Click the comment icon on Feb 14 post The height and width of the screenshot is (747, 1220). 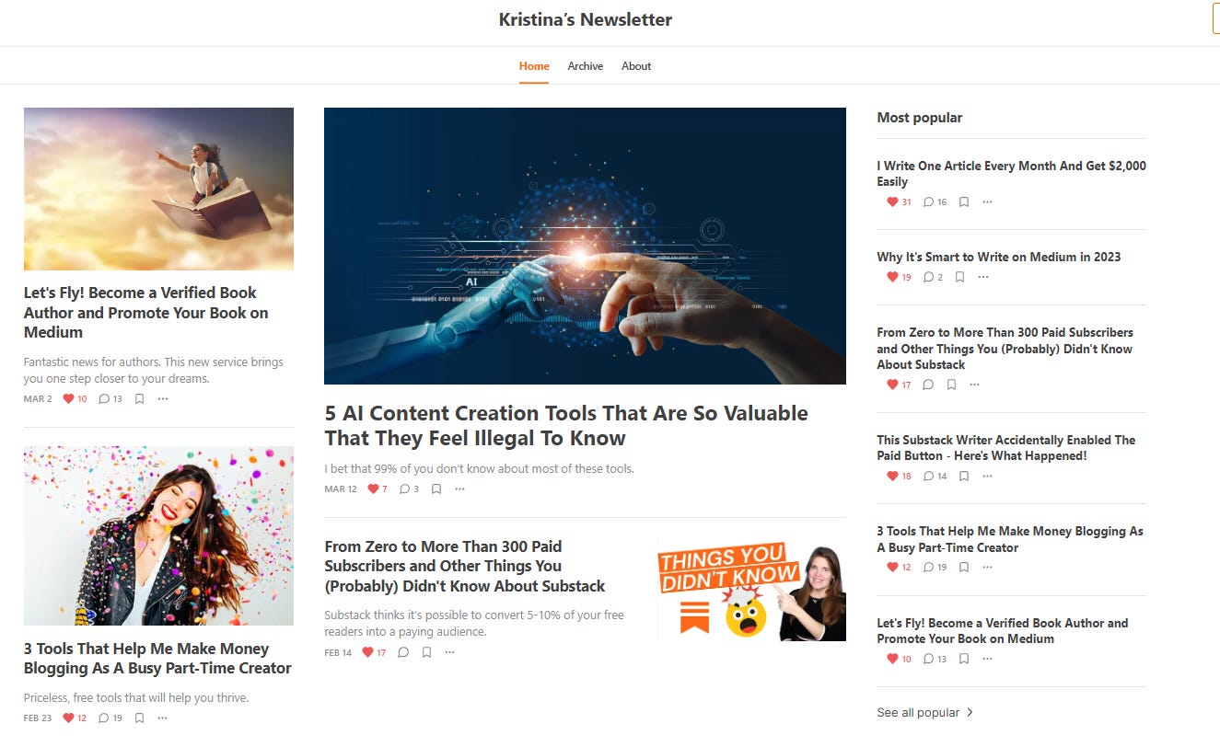coord(403,652)
